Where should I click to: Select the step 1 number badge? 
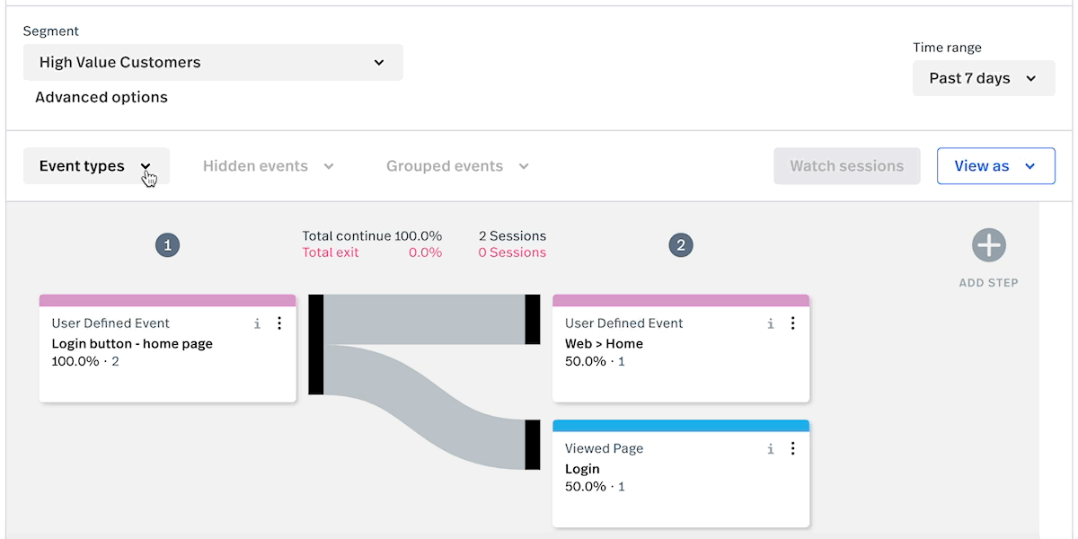coord(167,245)
